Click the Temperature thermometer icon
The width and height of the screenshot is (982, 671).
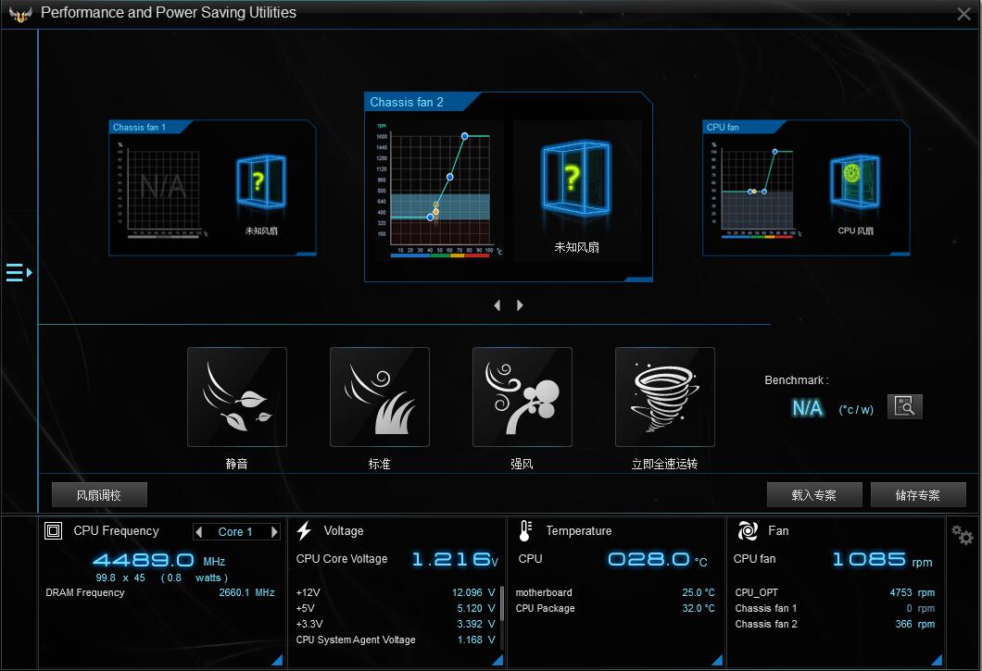click(525, 531)
